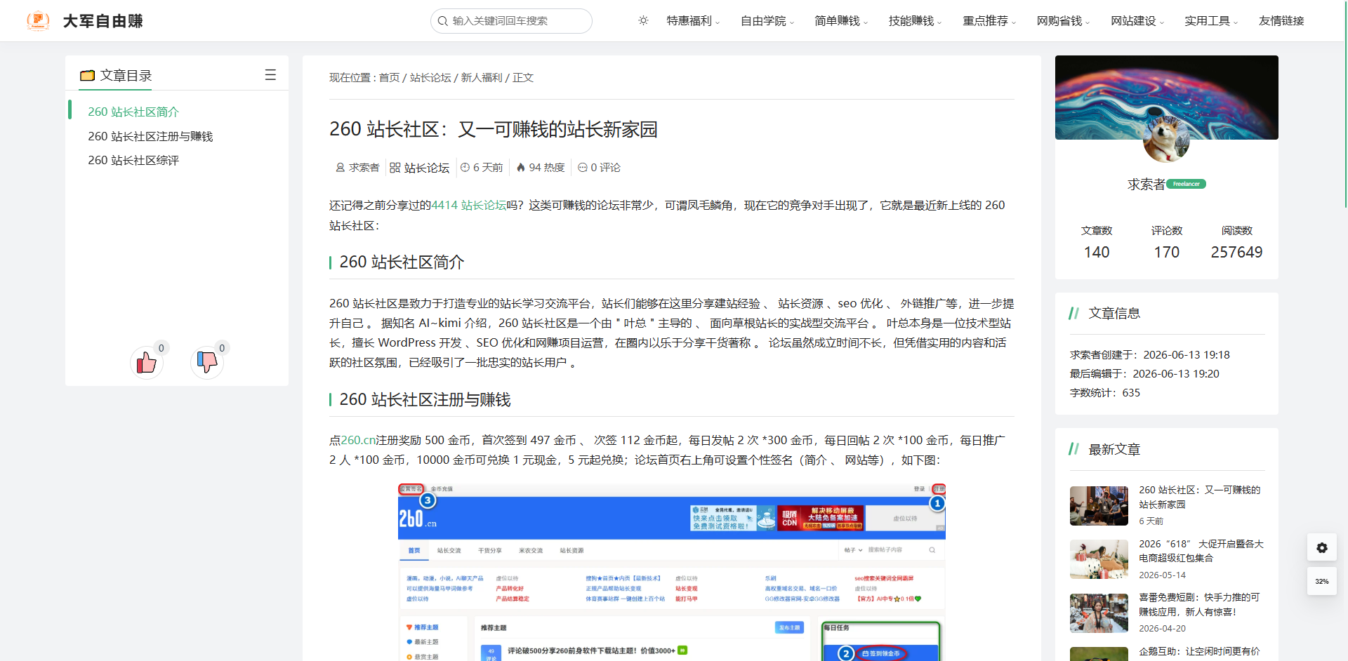
Task: Click the Shiba dog author avatar
Action: pyautogui.click(x=1166, y=139)
